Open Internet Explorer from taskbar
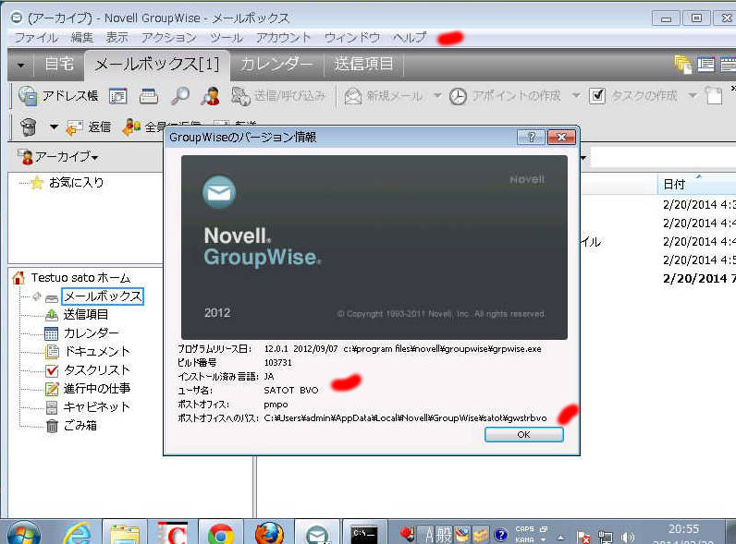This screenshot has width=736, height=544. click(78, 533)
